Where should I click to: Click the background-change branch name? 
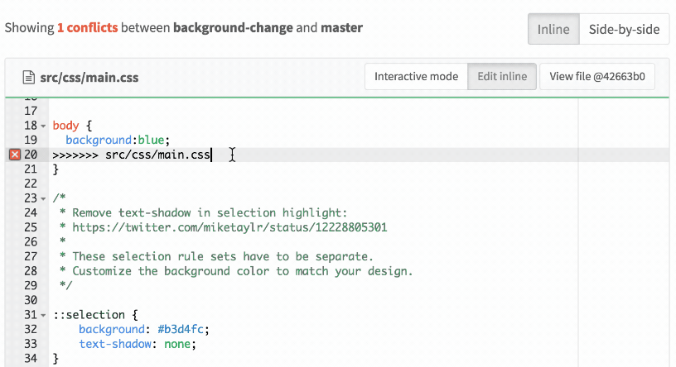tap(233, 28)
